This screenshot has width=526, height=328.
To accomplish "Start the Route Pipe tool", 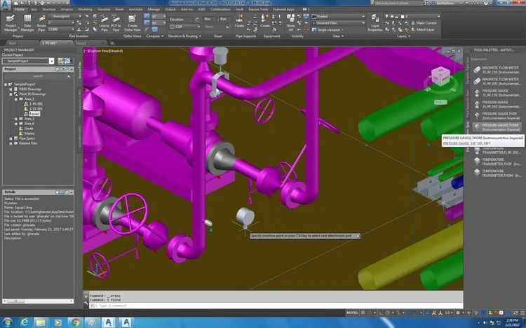I will 41,22.
